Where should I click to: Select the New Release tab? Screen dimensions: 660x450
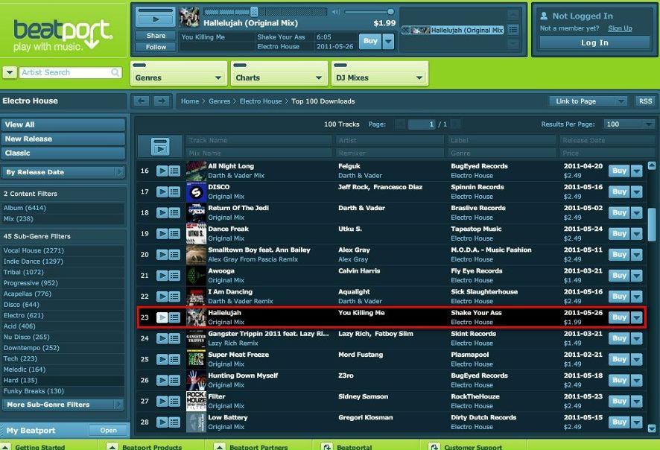(x=63, y=139)
